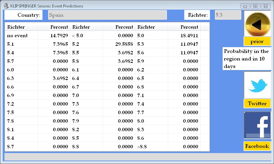This screenshot has height=164, width=274.
Task: Click the Richter field showing 5.3
Action: (x=228, y=15)
